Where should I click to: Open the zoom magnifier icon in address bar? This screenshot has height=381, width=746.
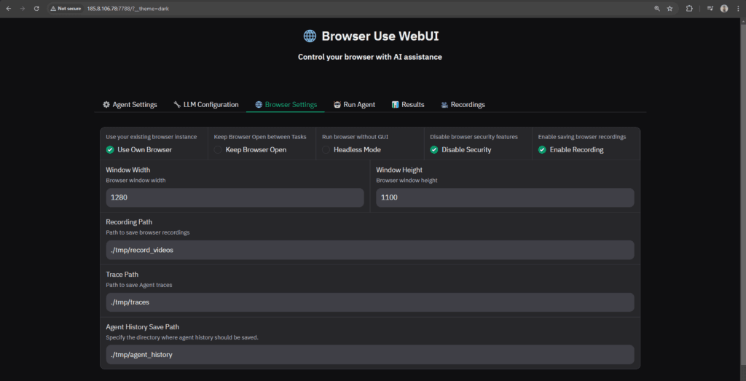click(657, 9)
